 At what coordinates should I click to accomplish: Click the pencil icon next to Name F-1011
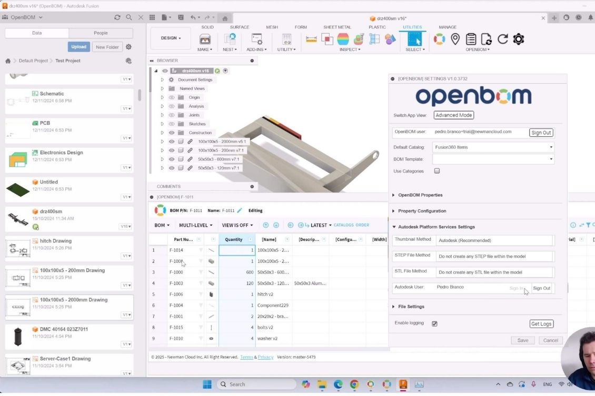(x=240, y=210)
